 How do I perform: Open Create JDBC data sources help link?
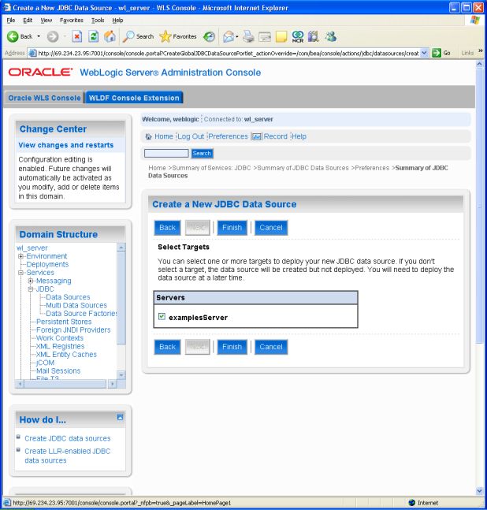67,438
